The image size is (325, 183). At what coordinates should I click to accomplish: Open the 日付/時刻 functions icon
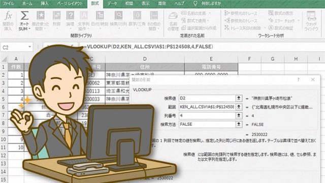(100, 16)
